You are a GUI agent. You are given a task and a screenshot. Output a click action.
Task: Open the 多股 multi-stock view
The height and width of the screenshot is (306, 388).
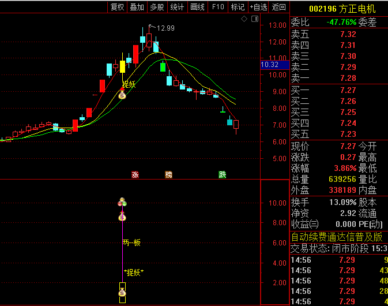[157, 7]
